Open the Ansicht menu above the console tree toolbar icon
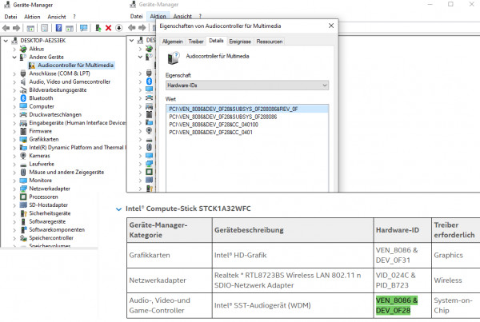This screenshot has width=480, height=322. pyautogui.click(x=57, y=17)
